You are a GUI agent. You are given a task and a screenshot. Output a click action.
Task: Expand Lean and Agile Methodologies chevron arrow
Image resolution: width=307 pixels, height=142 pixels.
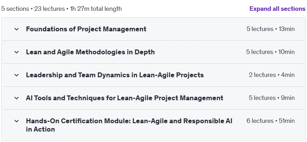coord(17,52)
